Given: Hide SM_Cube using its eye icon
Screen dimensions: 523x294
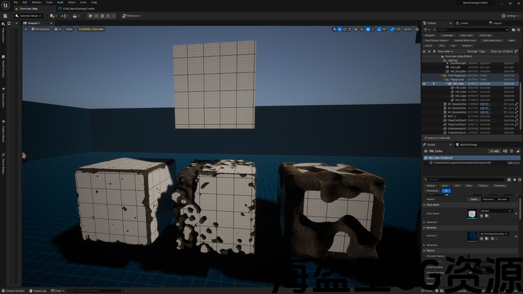Looking at the screenshot, I should 424,84.
